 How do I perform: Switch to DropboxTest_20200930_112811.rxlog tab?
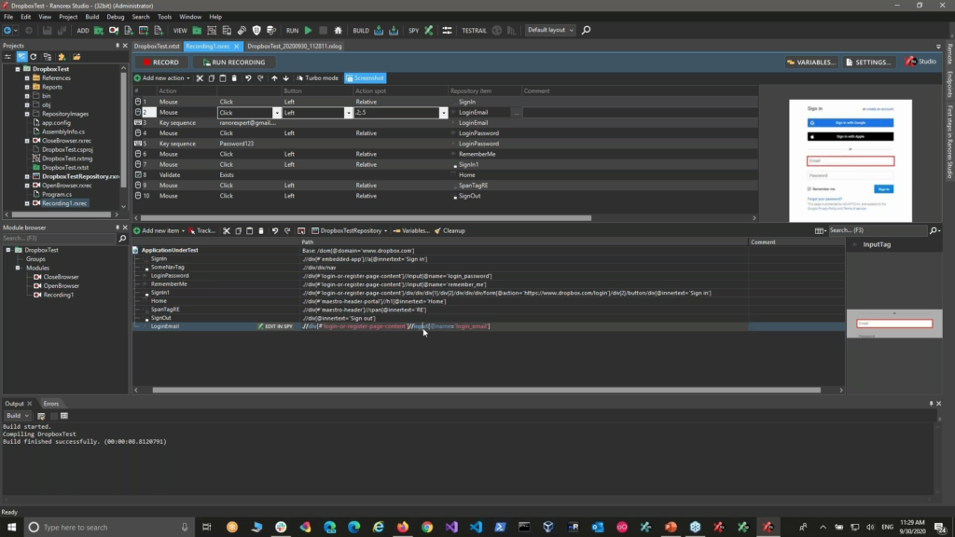[294, 47]
